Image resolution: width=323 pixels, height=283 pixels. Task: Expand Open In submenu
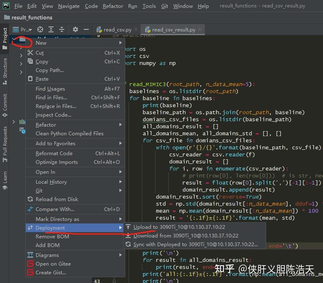(x=75, y=172)
